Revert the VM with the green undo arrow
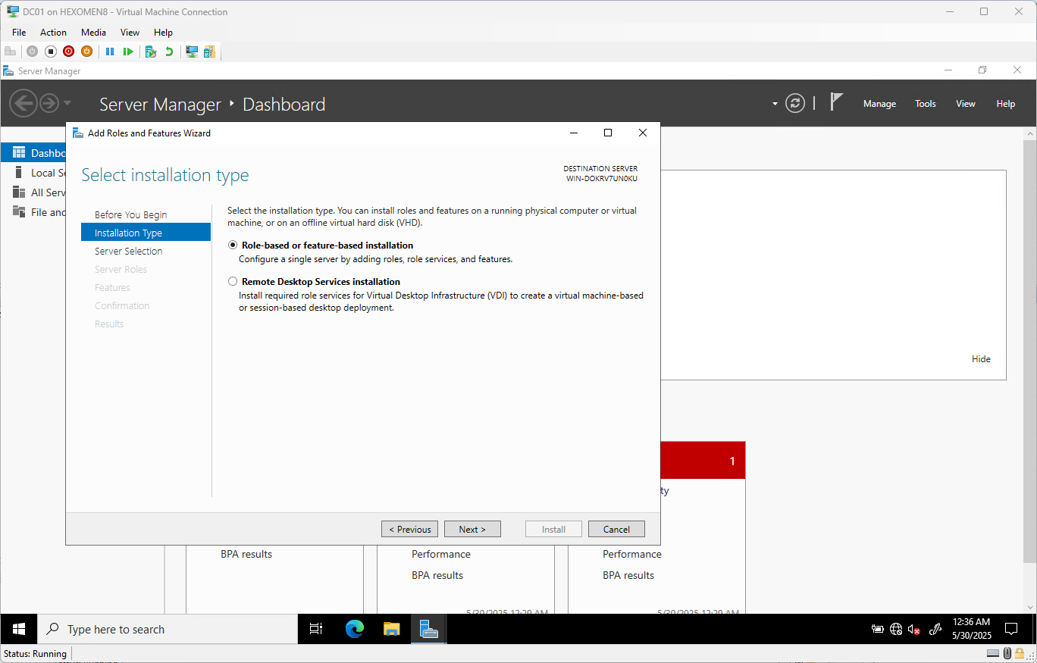The width and height of the screenshot is (1037, 663). [169, 52]
